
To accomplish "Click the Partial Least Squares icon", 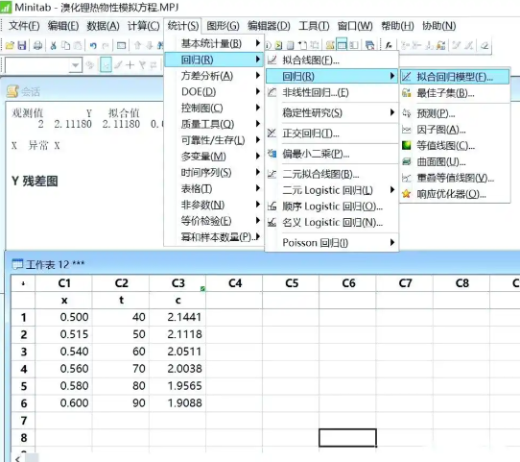I will (272, 154).
